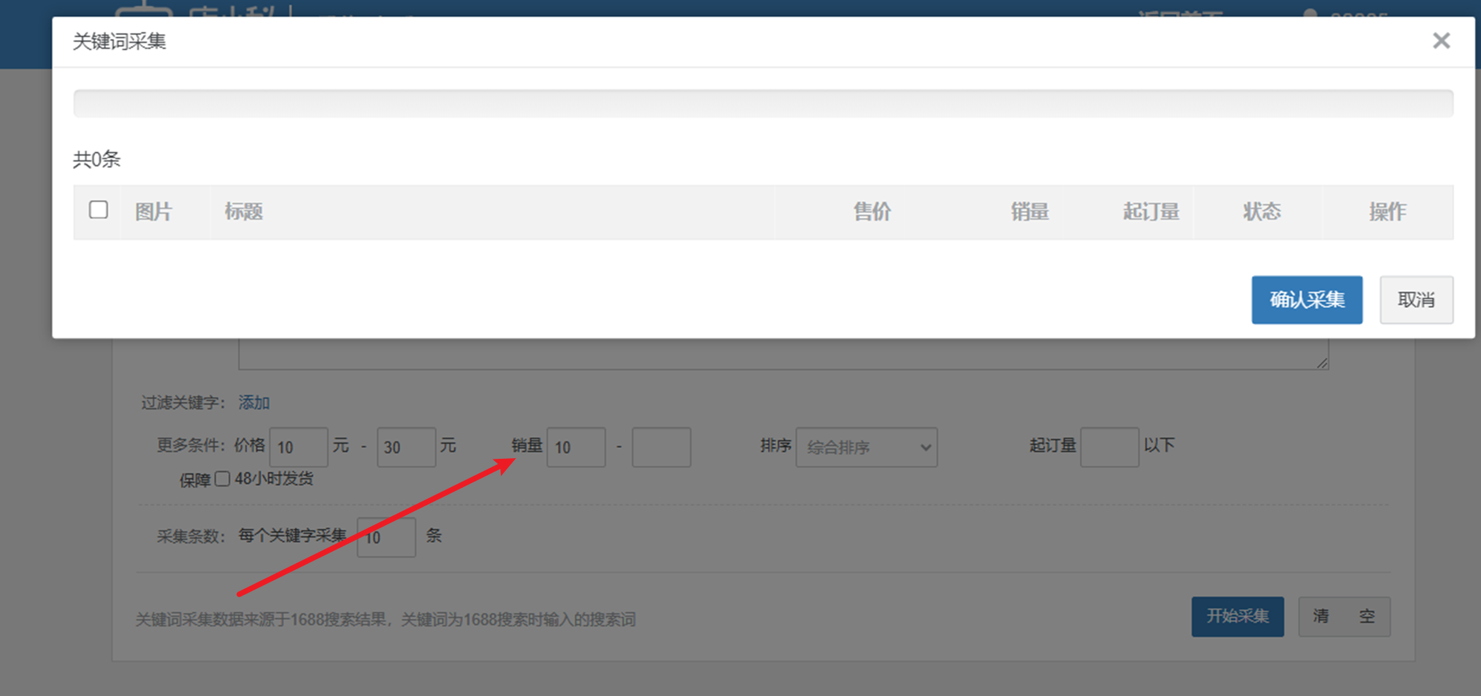Click the 销量 column header in table

1029,212
